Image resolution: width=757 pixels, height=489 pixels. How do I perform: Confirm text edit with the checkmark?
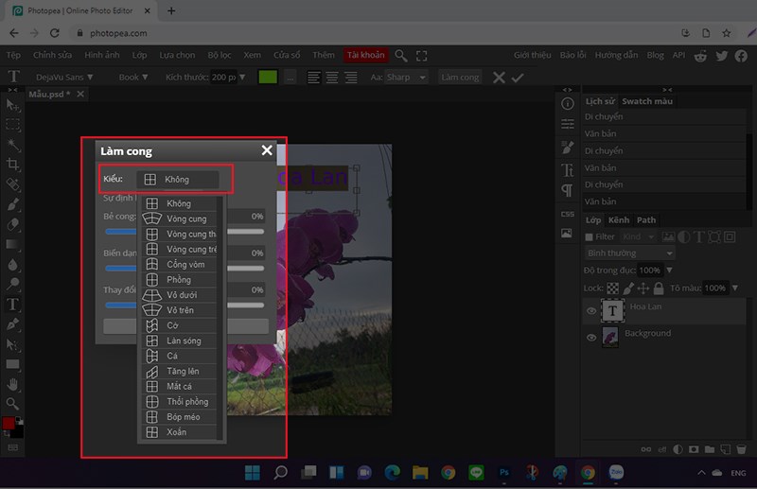coord(518,77)
